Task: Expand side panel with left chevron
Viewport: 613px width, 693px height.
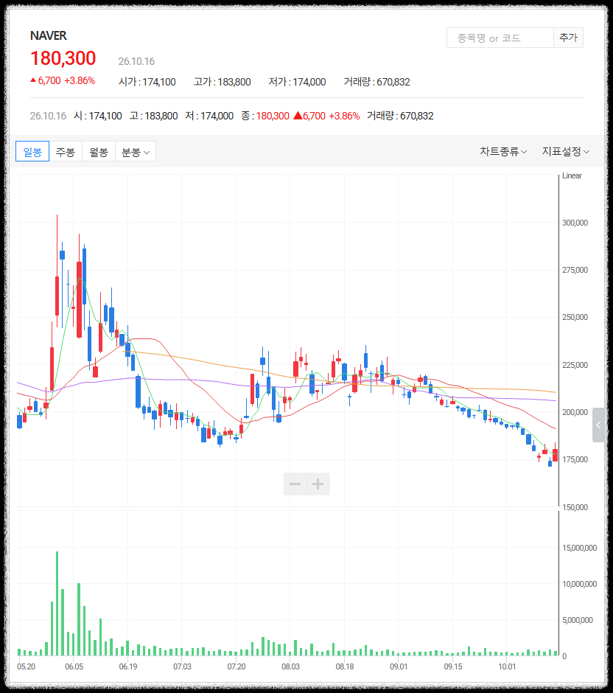Action: (x=598, y=425)
